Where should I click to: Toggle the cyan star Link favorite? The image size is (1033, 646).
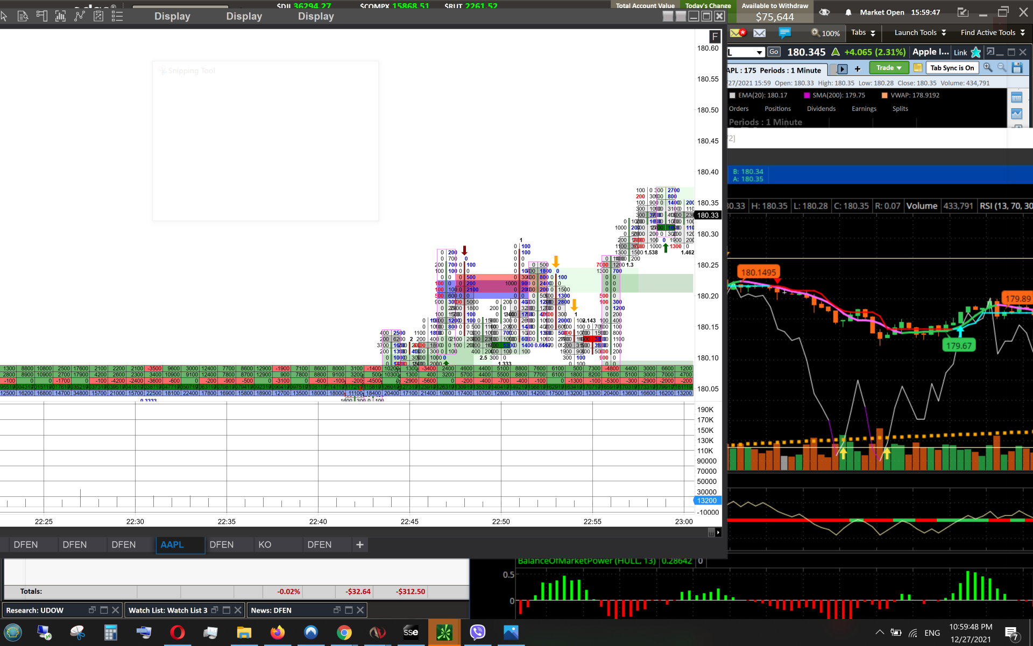point(976,52)
